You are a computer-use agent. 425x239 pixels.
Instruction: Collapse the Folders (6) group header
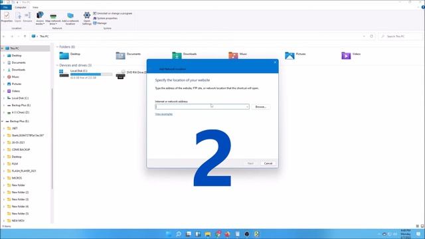pyautogui.click(x=57, y=47)
